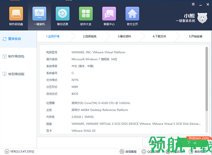Click the 制作离线包 package icon
212x155 pixels.
click(5, 57)
